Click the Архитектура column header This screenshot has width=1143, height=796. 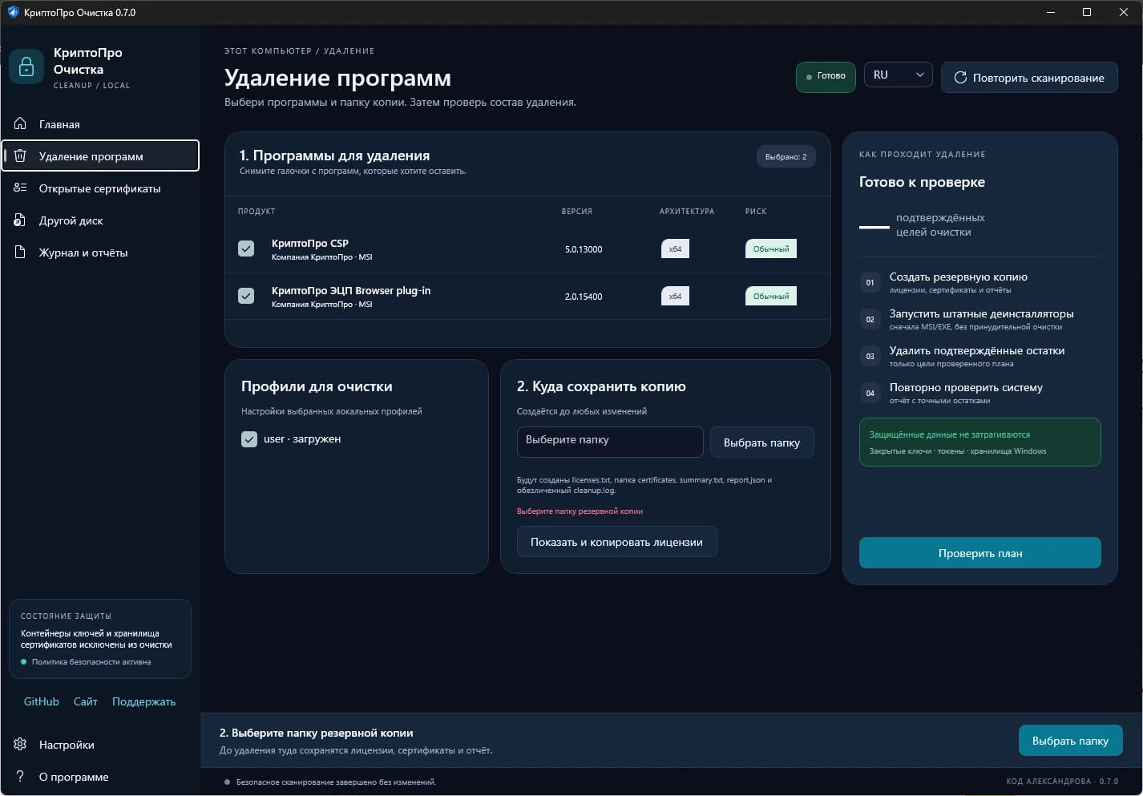click(x=687, y=212)
